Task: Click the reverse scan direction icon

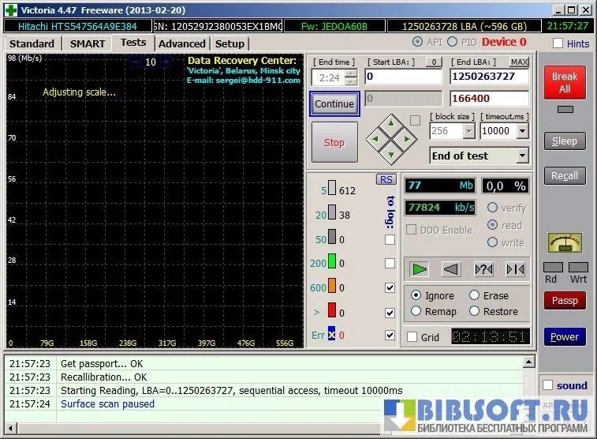Action: [x=451, y=269]
